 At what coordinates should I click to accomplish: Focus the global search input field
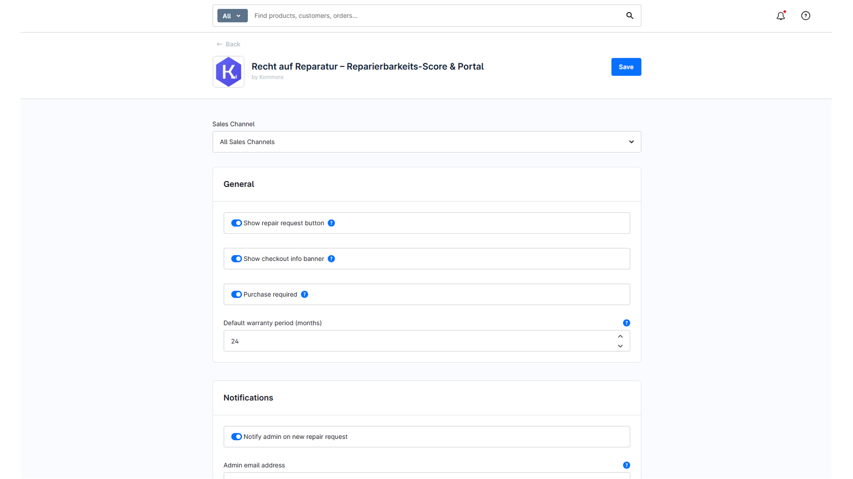[x=435, y=16]
